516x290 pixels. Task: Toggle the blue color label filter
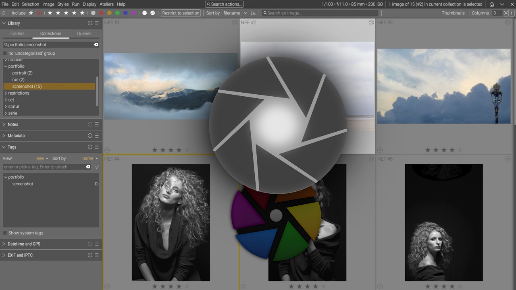(x=125, y=13)
